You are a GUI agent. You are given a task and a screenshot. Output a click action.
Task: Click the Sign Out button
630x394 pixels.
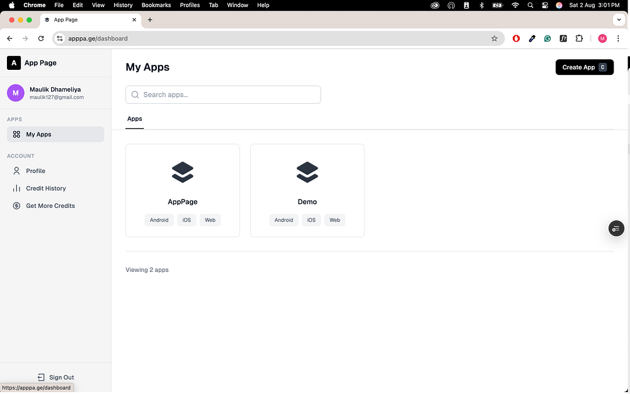click(x=55, y=377)
